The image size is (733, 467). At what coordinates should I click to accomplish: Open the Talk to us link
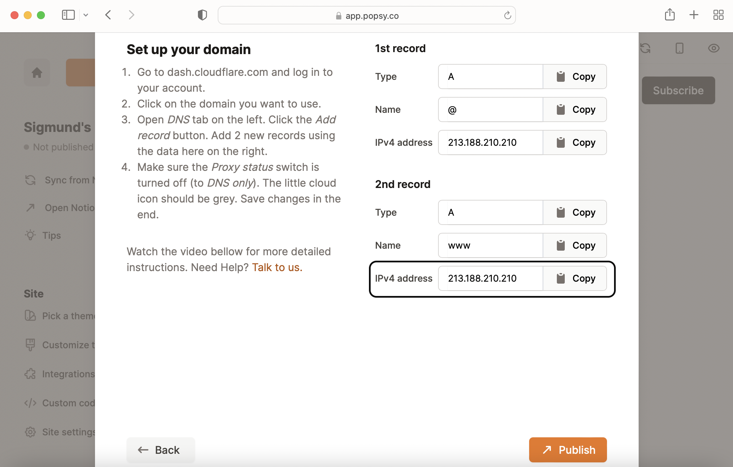tap(277, 267)
